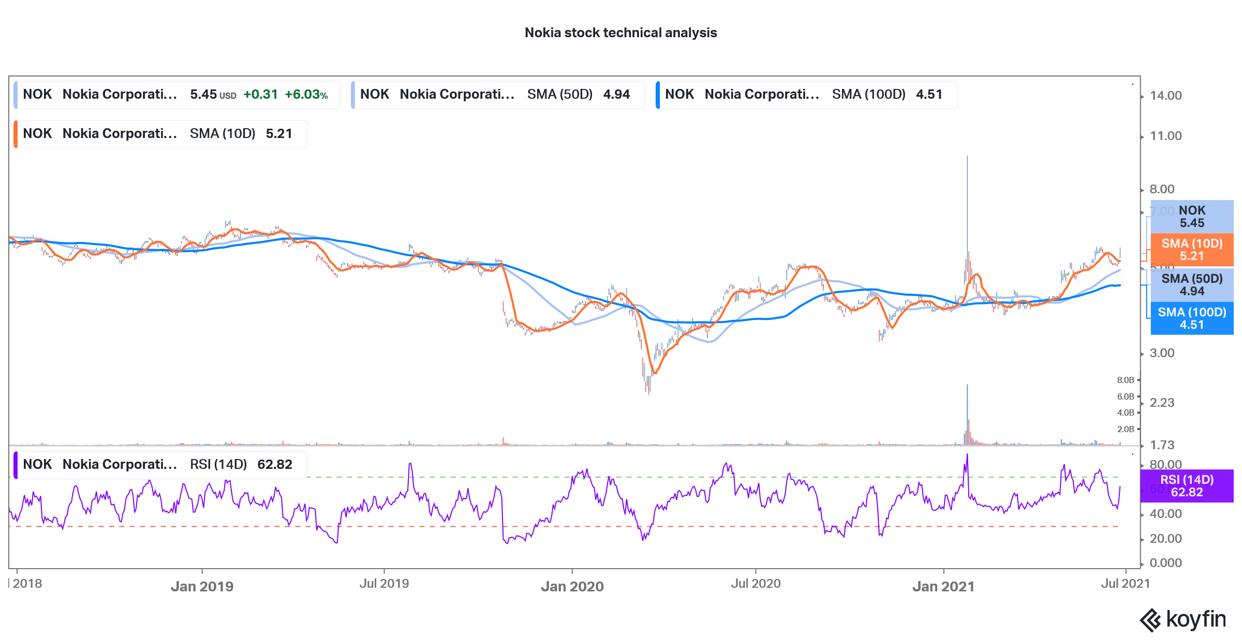This screenshot has width=1242, height=641.
Task: Click the orange SMA (10D) 5.21 axis label
Action: [1192, 250]
